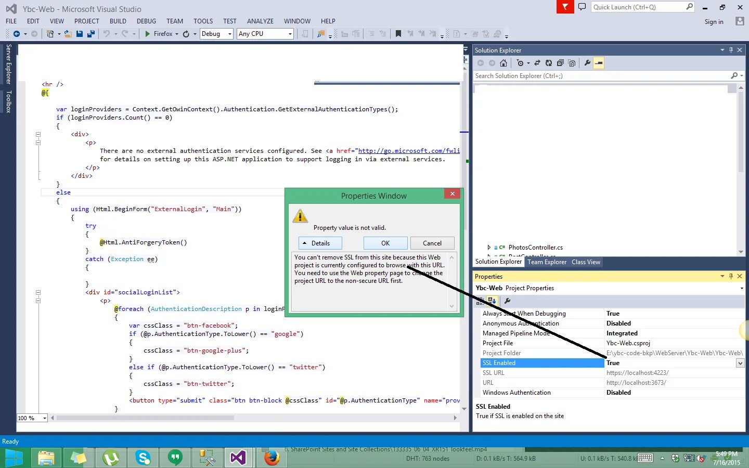
Task: Toggle Preview Selected Items in Solution Explorer
Action: click(x=599, y=63)
